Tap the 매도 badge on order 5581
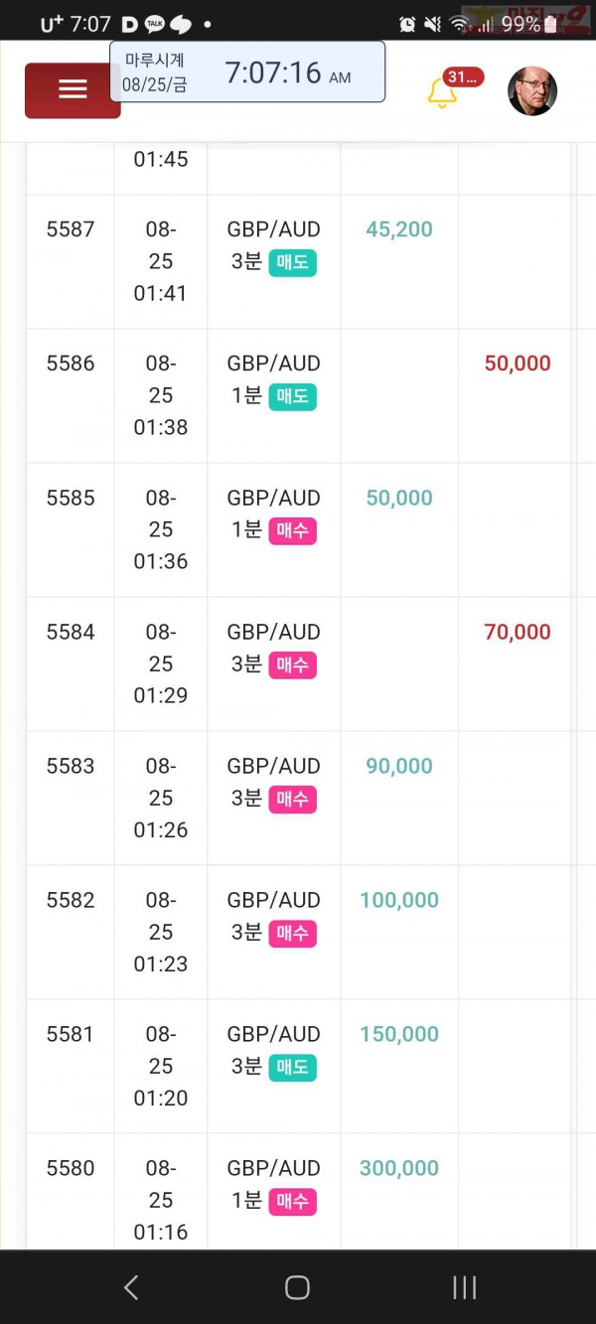The image size is (596, 1324). click(x=292, y=1067)
